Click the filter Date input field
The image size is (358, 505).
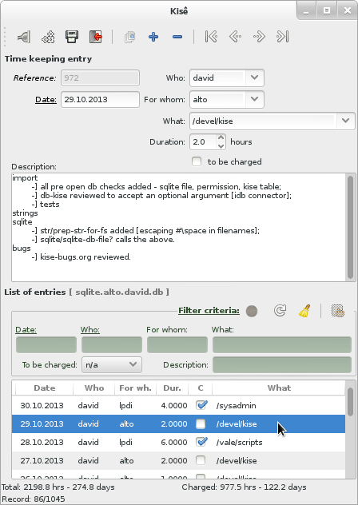(x=46, y=345)
